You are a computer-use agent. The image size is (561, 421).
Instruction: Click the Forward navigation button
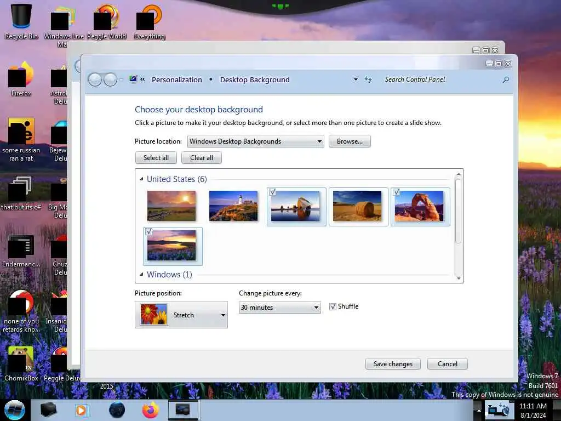point(110,79)
